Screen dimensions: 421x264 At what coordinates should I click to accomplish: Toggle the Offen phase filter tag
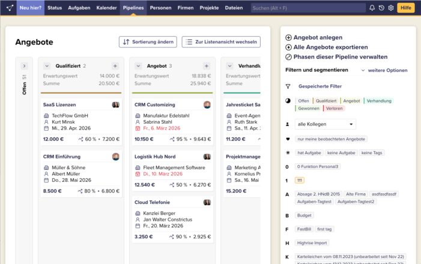click(x=303, y=101)
